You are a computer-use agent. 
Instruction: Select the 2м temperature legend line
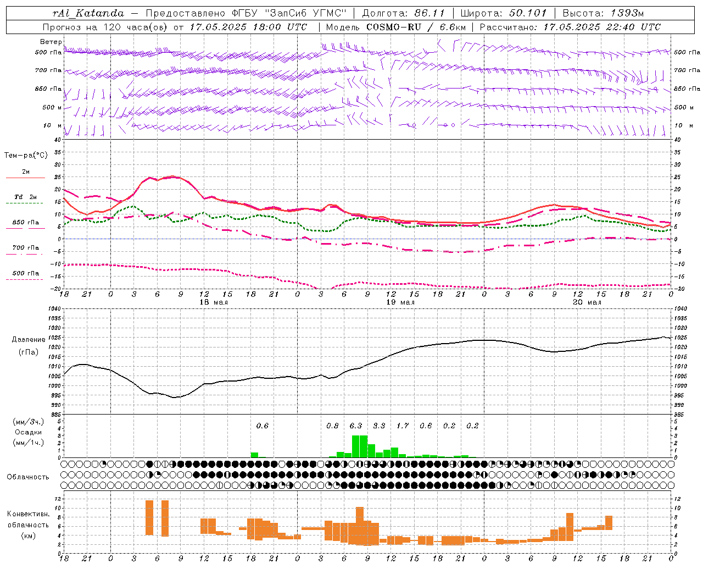point(26,172)
